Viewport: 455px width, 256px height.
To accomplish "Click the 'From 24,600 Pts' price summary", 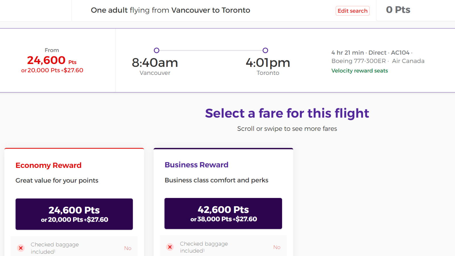I will 52,60.
